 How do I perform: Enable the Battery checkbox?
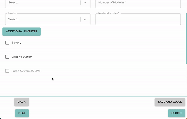point(7,42)
